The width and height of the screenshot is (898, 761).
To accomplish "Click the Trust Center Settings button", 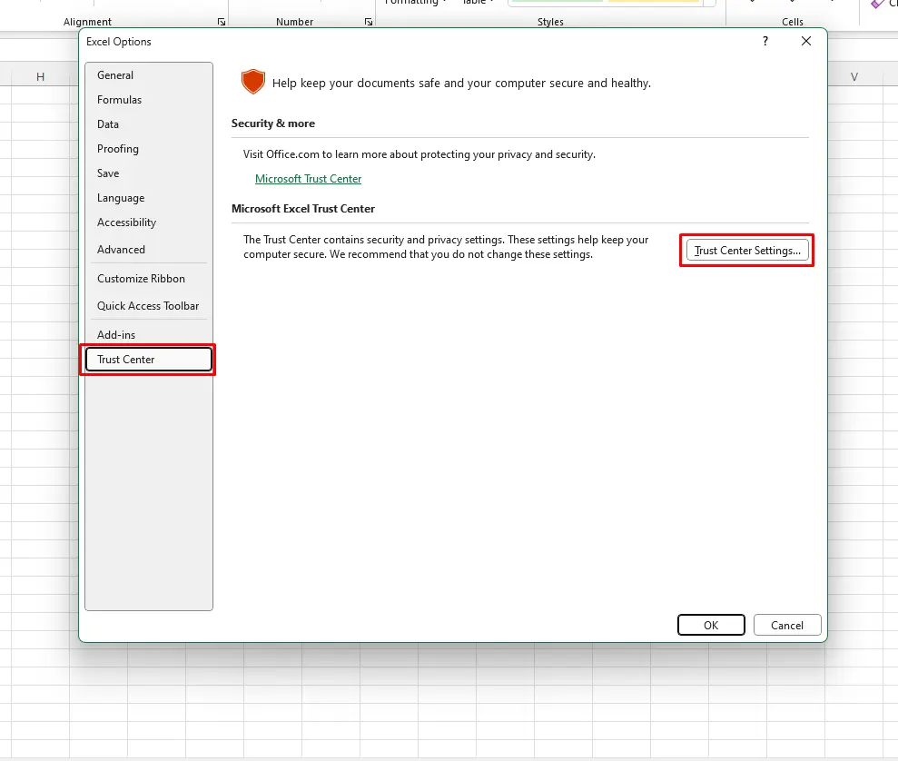I will coord(746,251).
